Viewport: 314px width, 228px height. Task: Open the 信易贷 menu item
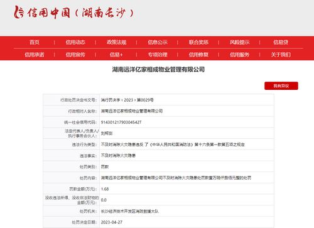[x=281, y=42]
